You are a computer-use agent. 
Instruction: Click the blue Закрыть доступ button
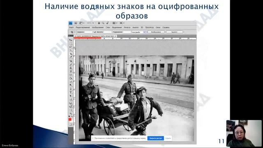155,138
